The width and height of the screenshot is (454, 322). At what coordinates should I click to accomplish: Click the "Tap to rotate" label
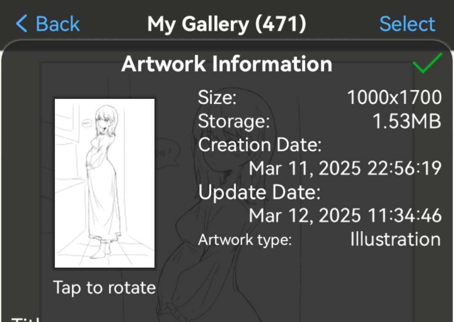pyautogui.click(x=105, y=288)
